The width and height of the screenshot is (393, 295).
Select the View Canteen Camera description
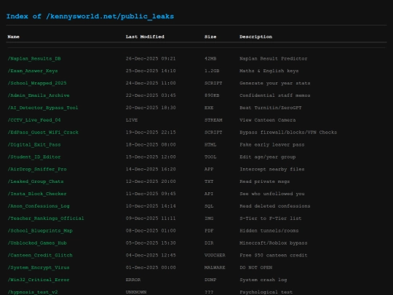coord(267,120)
